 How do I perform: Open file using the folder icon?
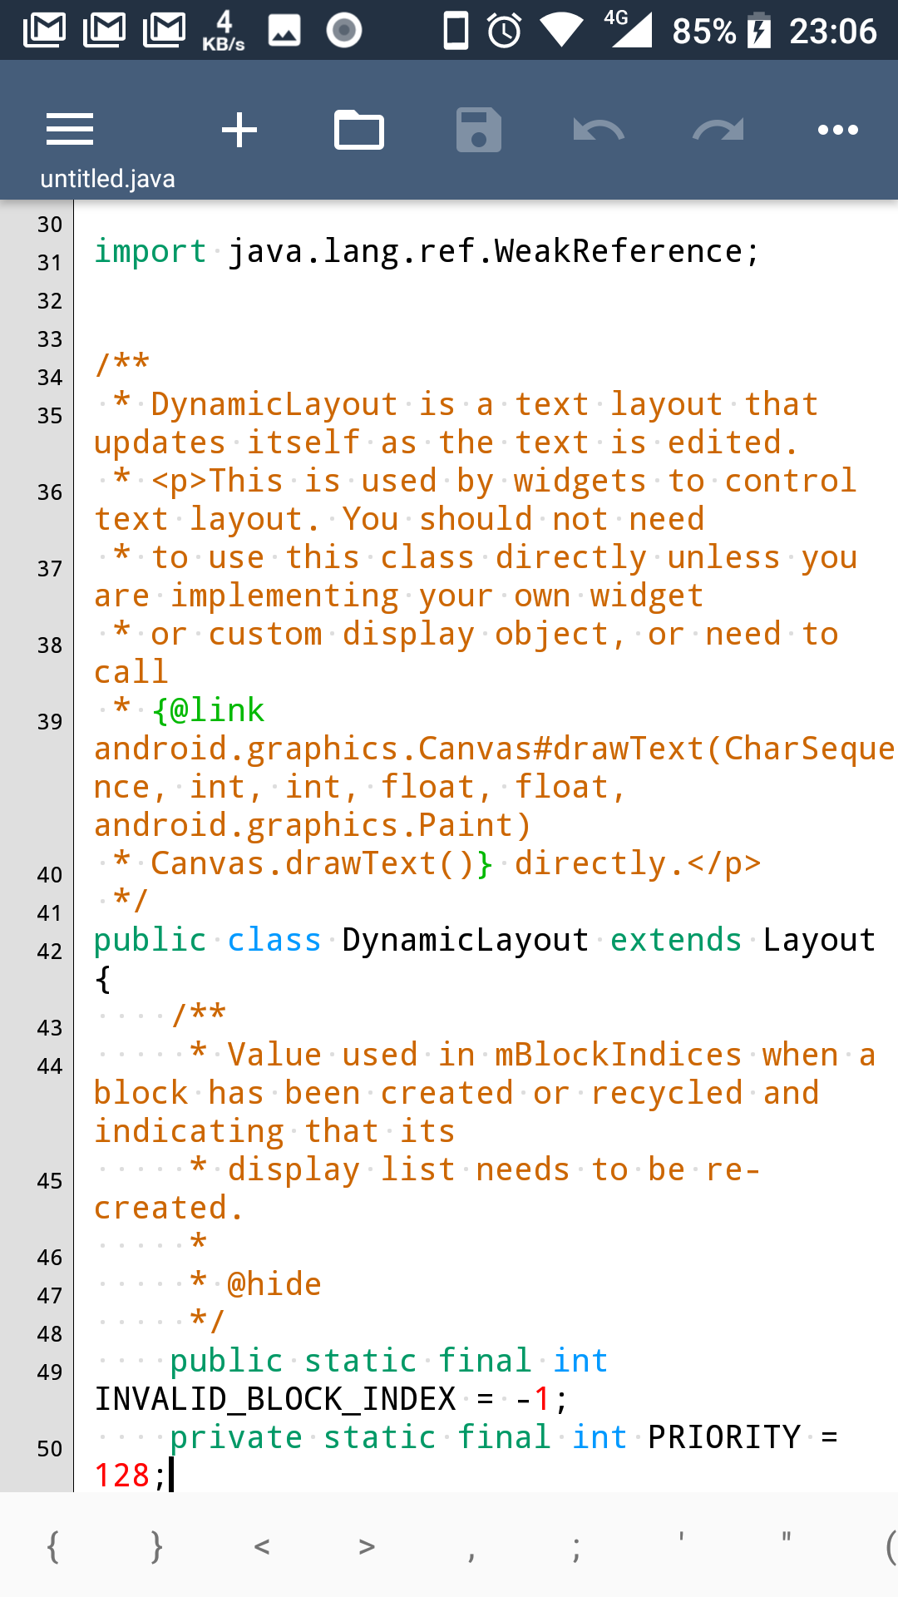tap(359, 130)
